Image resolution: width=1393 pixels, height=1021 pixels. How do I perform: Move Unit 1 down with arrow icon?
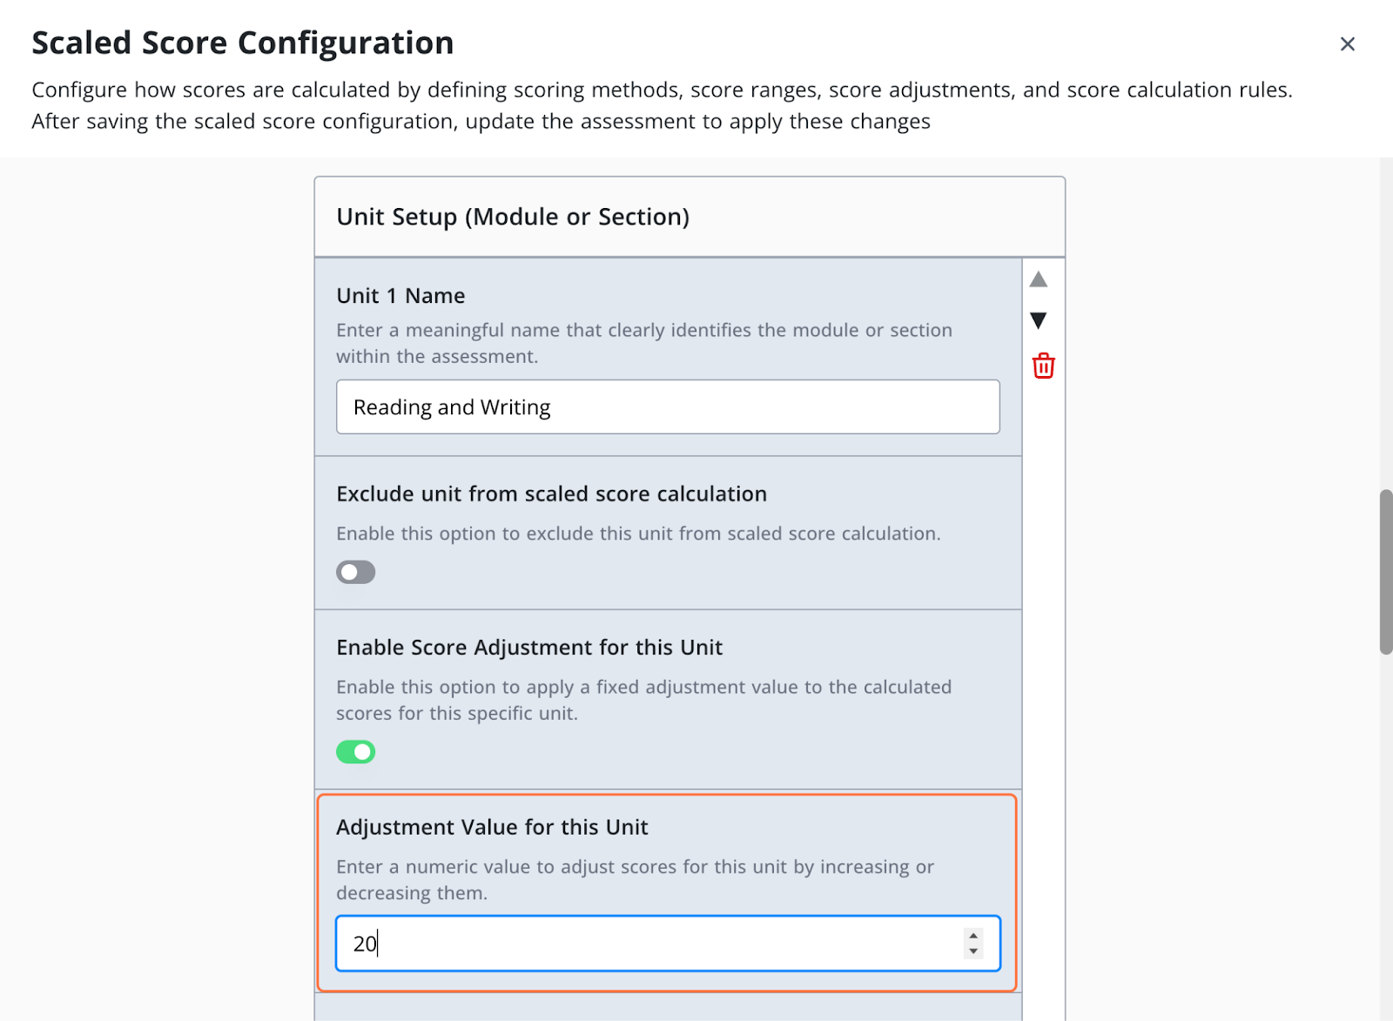tap(1038, 320)
